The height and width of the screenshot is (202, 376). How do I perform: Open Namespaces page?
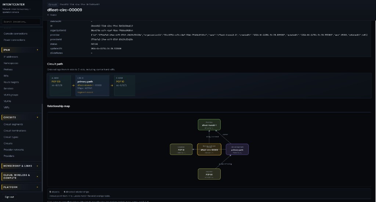[11, 63]
